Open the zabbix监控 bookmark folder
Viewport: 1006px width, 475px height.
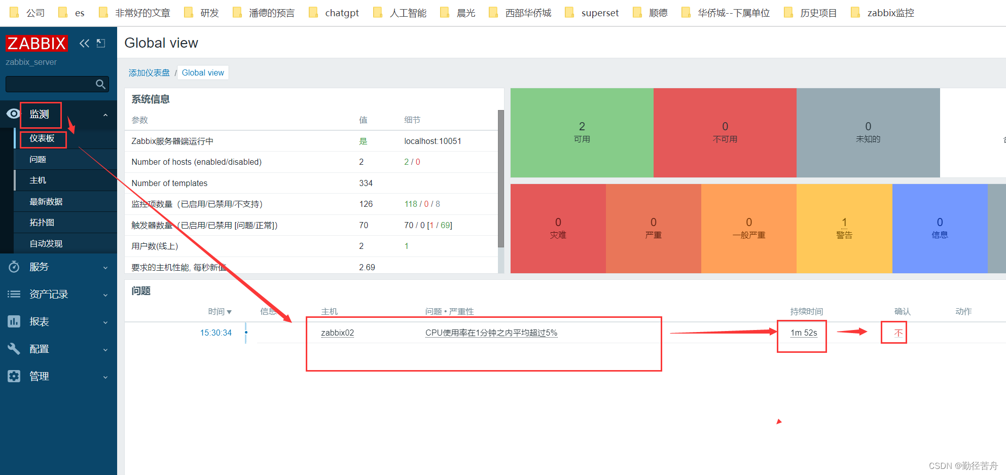click(883, 13)
